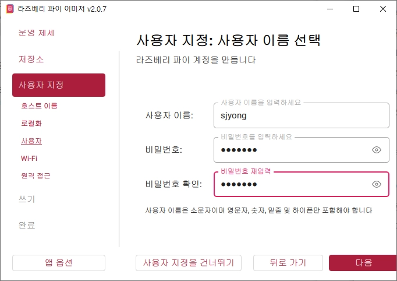The image size is (397, 281).
Task: Click the 뒤로 가기 button
Action: pos(288,263)
